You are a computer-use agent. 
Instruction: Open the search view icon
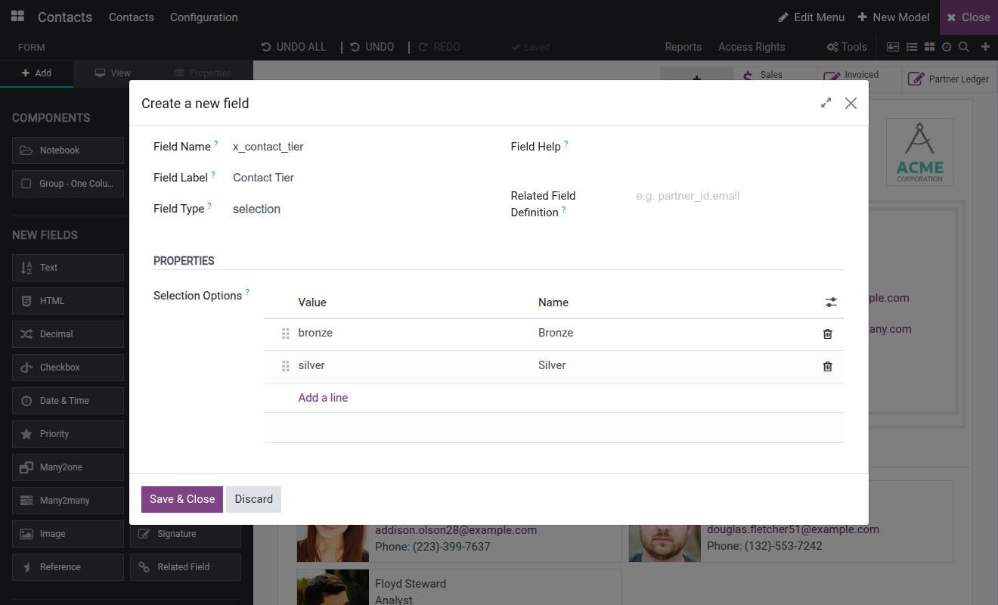(964, 47)
